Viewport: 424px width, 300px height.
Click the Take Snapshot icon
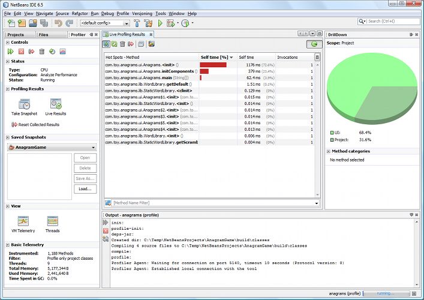[x=25, y=104]
